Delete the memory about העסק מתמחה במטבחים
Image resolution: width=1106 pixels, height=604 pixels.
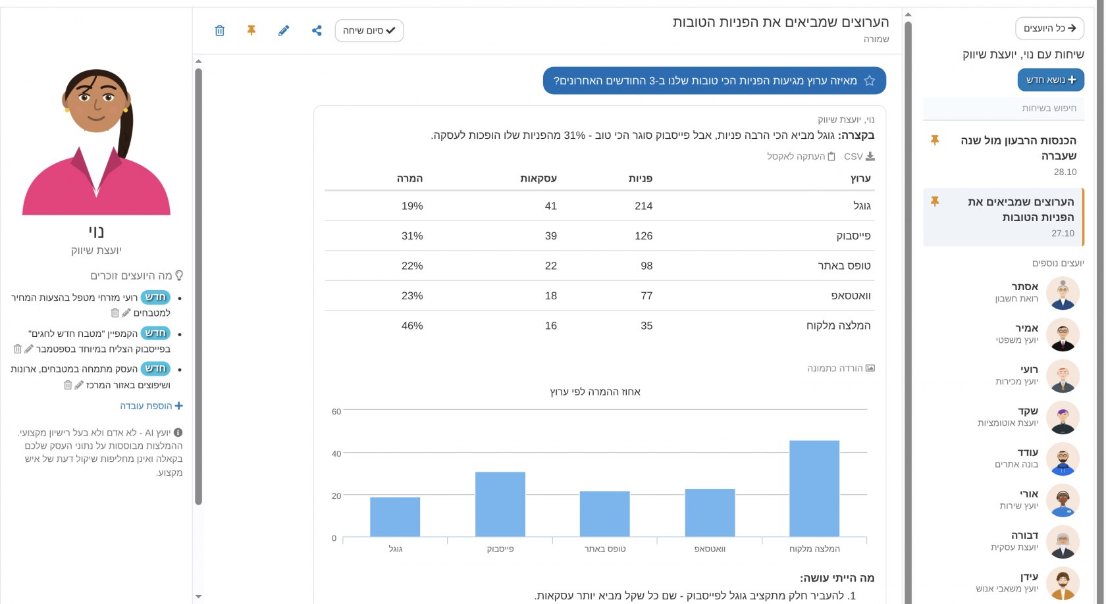[68, 385]
